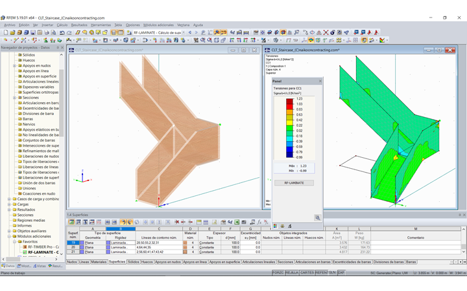Toggle CARTES mode in status bar

click(x=307, y=273)
